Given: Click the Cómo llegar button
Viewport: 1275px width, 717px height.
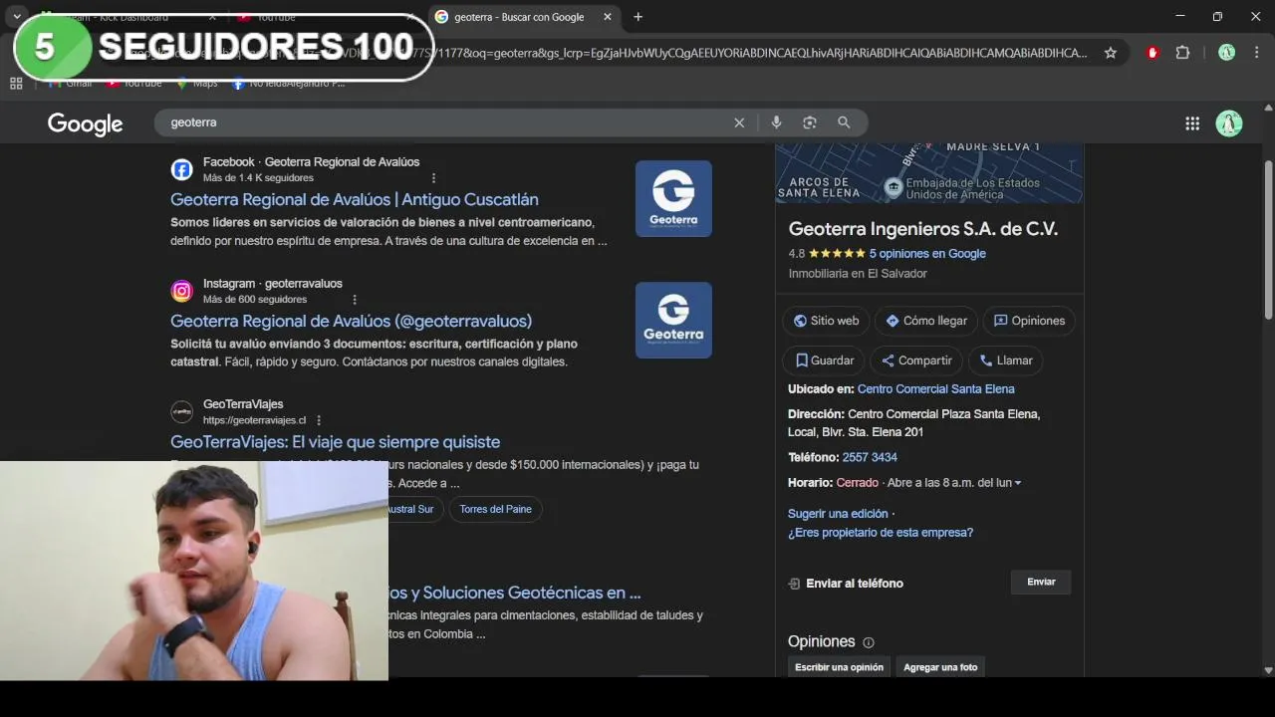Looking at the screenshot, I should pyautogui.click(x=926, y=321).
